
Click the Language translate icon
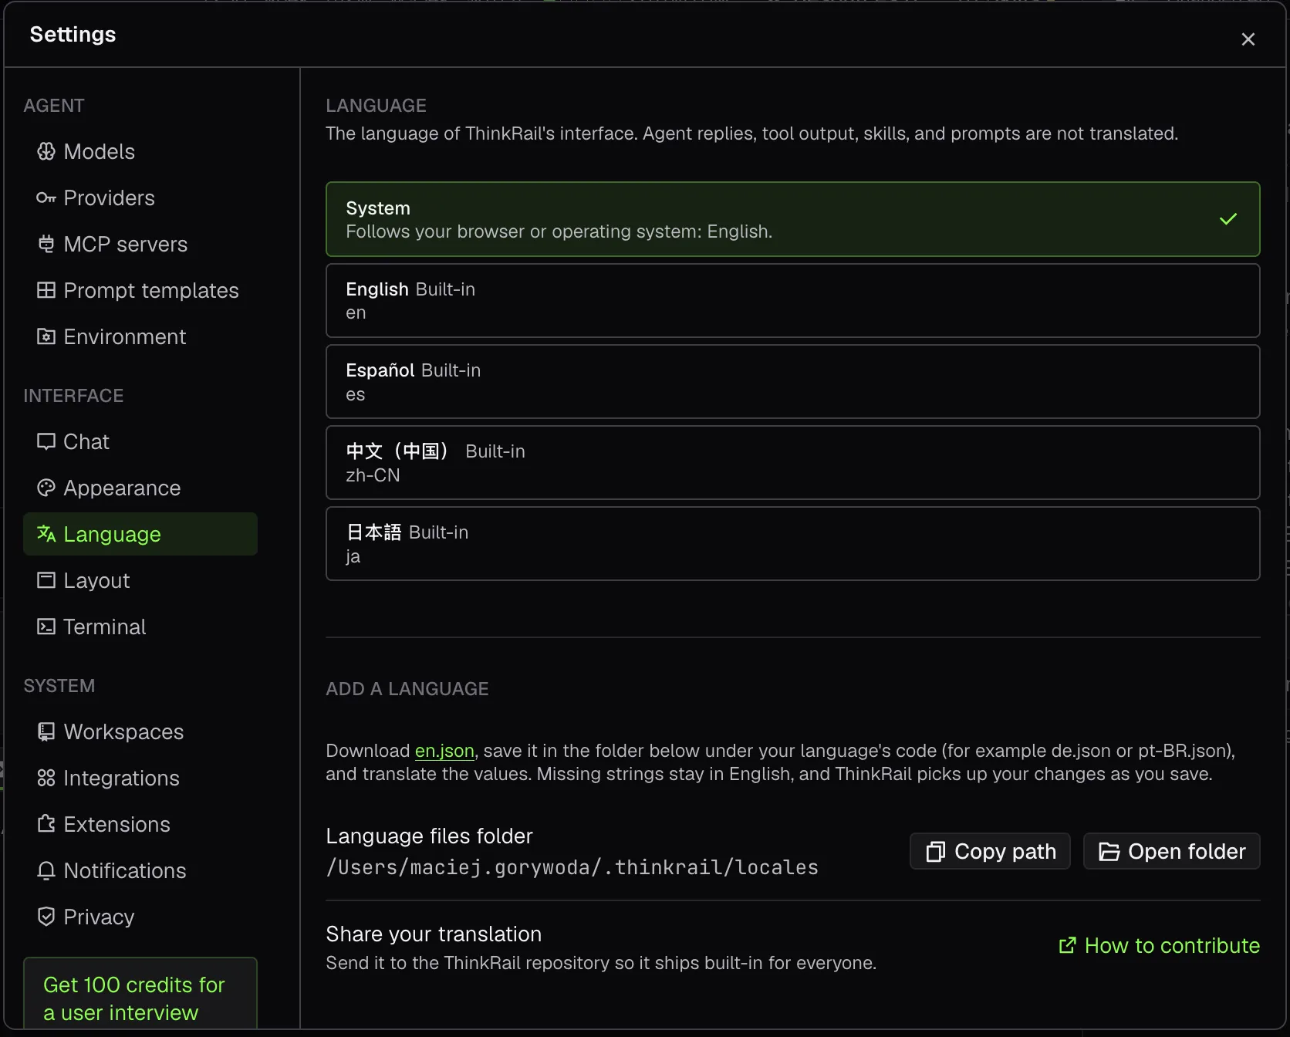click(x=46, y=534)
